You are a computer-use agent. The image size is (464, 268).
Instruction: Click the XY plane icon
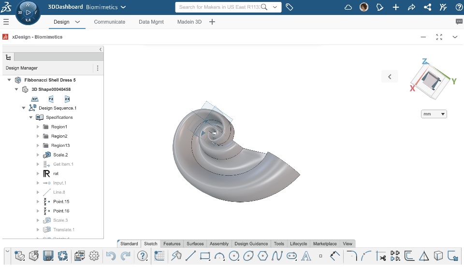click(x=35, y=99)
